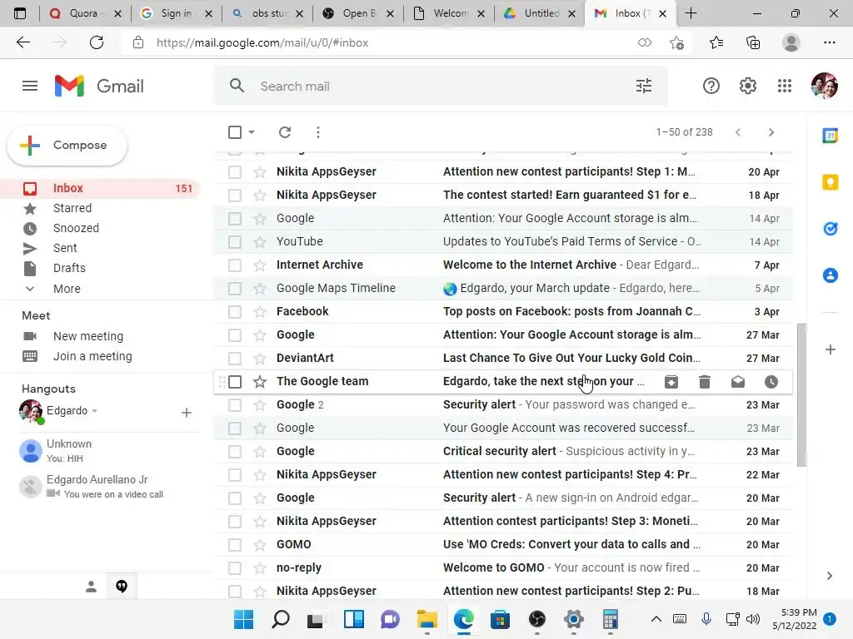Open the Google account avatar in the Gmail header

(x=824, y=86)
